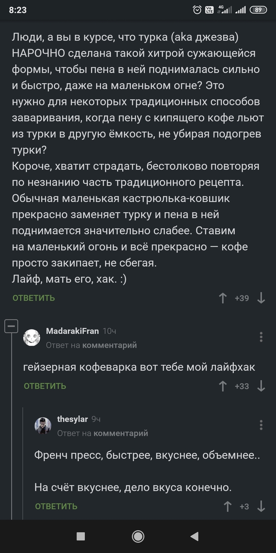Downvote MadarakiFran's comment
This screenshot has width=276, height=553.
click(261, 386)
